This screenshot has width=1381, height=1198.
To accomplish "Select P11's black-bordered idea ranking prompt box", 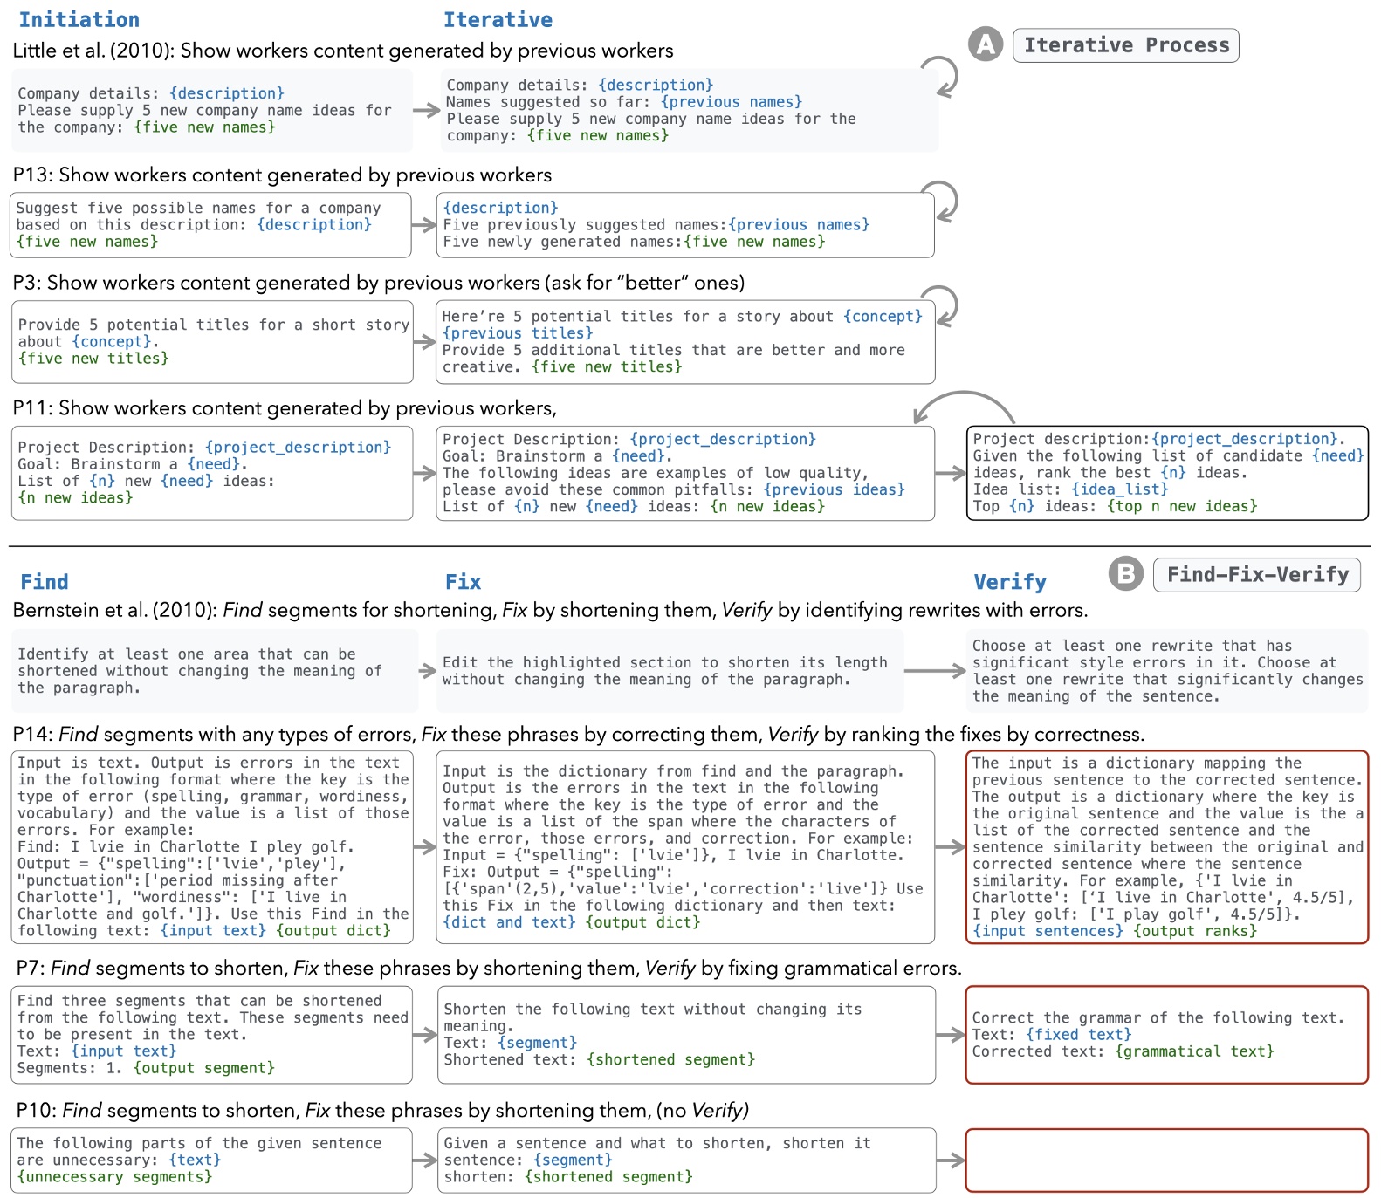I will tap(1166, 473).
